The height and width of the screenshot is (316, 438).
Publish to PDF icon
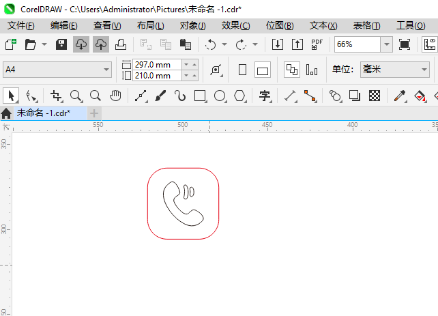click(317, 44)
